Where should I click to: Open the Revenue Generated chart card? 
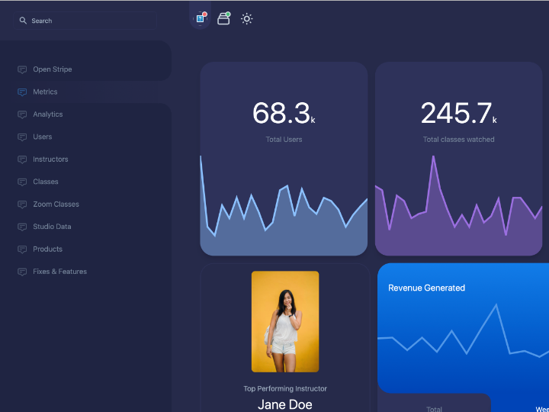tap(463, 328)
